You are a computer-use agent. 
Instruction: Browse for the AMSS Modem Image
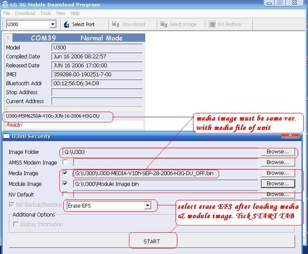pyautogui.click(x=278, y=162)
